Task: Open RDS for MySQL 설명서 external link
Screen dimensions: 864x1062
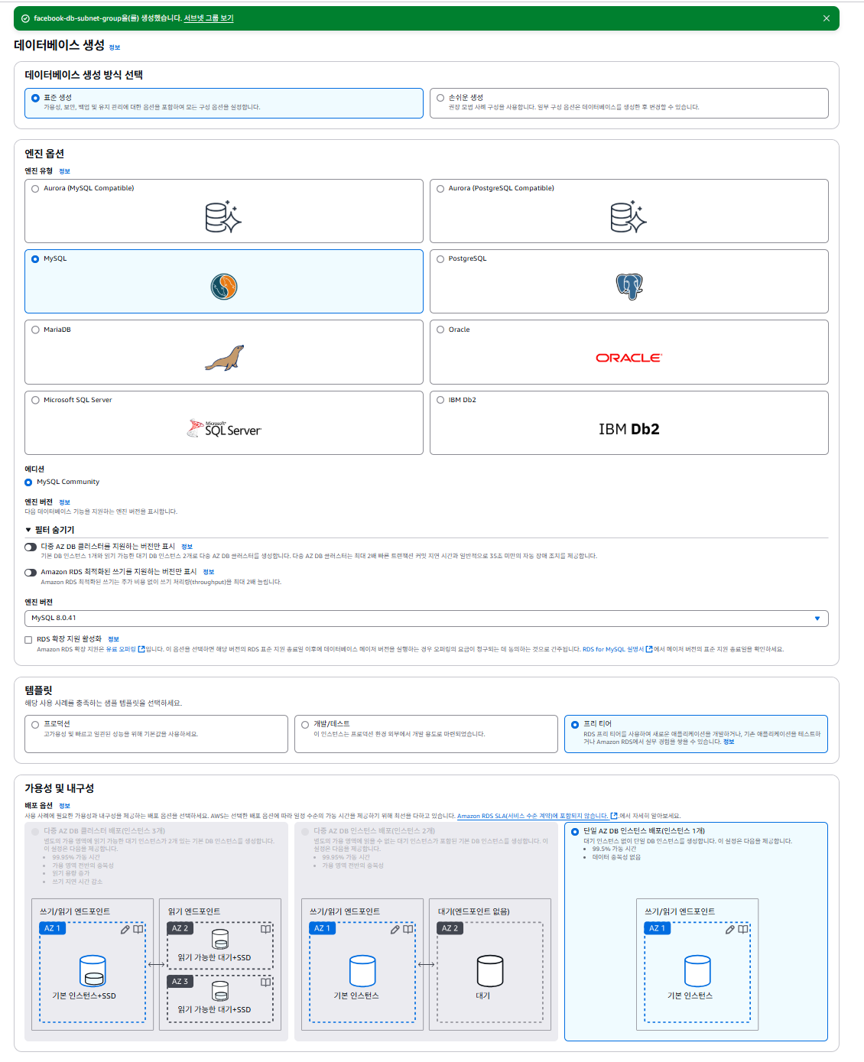Action: [x=617, y=650]
